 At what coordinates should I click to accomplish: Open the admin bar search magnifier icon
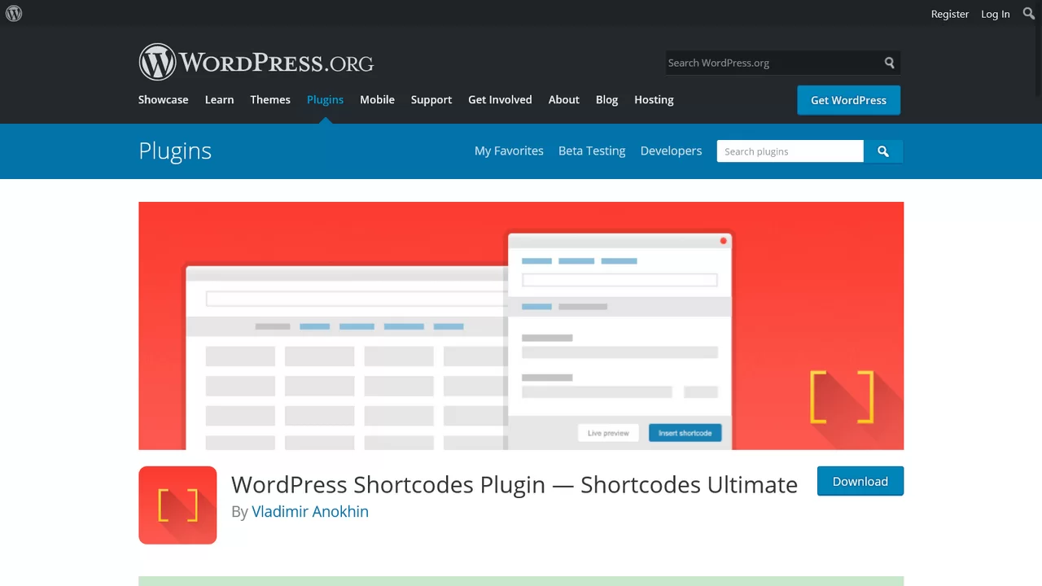coord(1028,13)
